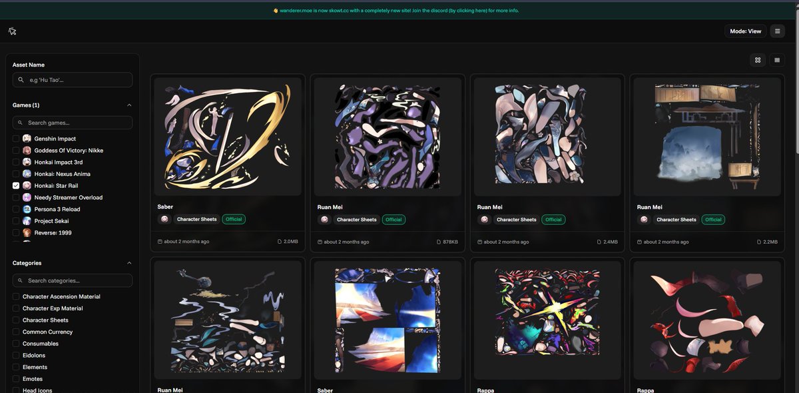Click the magnifier icon in the Search games field

[20, 123]
